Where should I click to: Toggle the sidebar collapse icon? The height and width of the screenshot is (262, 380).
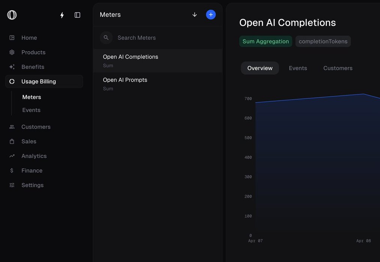pos(77,15)
